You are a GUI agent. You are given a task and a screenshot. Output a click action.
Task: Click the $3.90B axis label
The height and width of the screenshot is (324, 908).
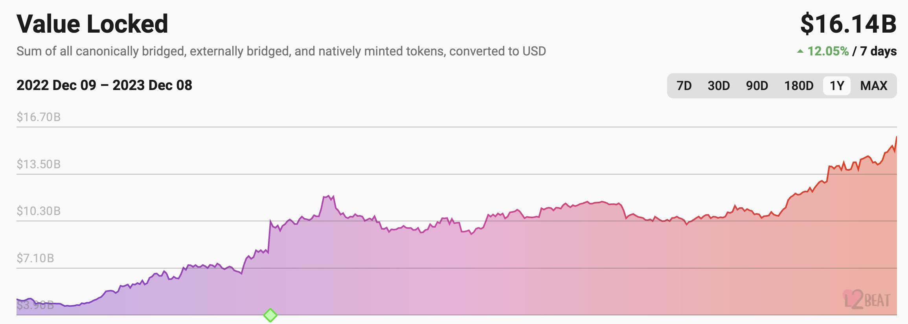(x=35, y=305)
